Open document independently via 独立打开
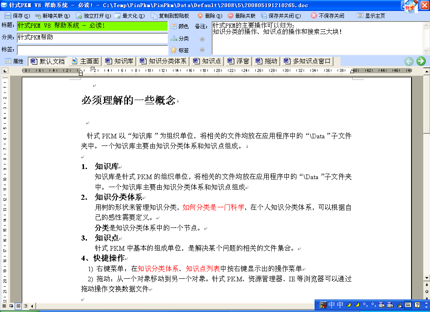The width and height of the screenshot is (430, 312). [x=93, y=16]
